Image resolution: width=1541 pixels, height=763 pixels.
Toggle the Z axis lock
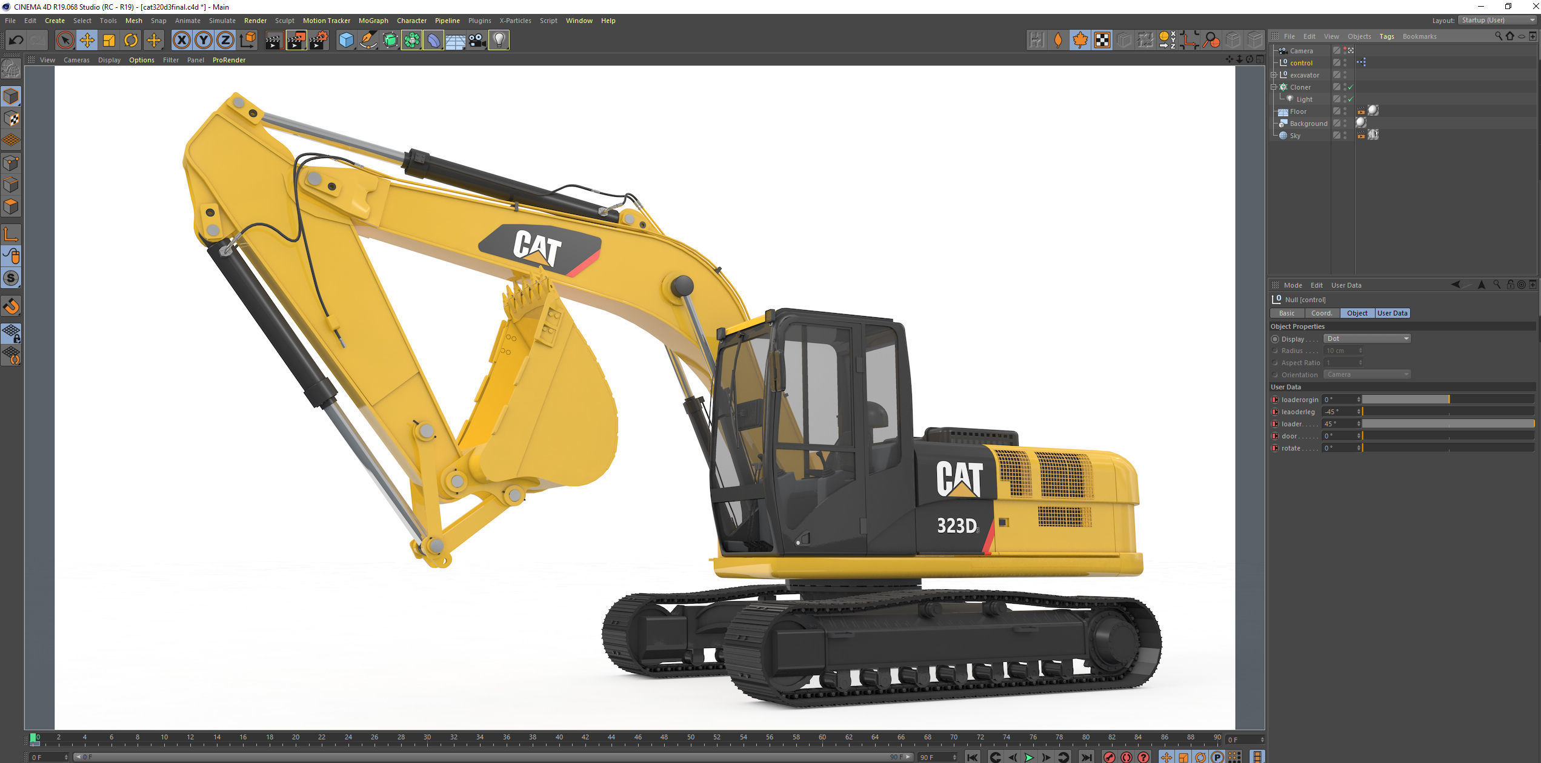click(x=225, y=41)
